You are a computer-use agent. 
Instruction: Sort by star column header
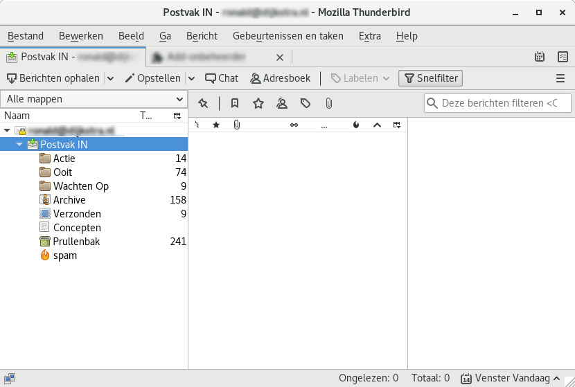click(216, 125)
